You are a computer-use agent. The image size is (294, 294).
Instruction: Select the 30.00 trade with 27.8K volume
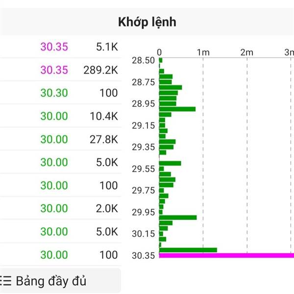click(x=78, y=139)
